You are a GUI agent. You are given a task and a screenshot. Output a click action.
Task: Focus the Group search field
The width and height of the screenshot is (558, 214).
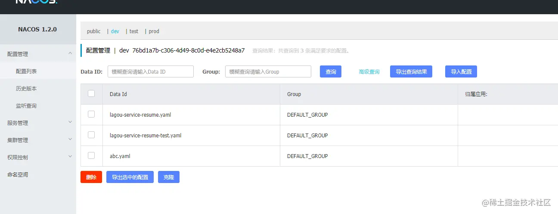[268, 71]
